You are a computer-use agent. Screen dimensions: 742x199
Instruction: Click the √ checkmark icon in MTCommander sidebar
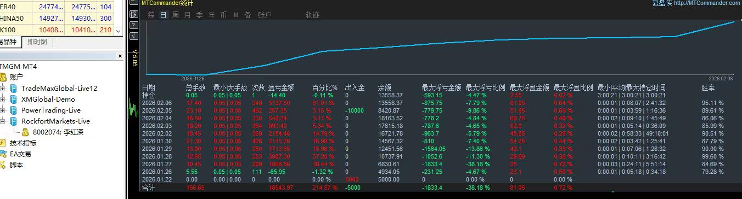pyautogui.click(x=133, y=37)
